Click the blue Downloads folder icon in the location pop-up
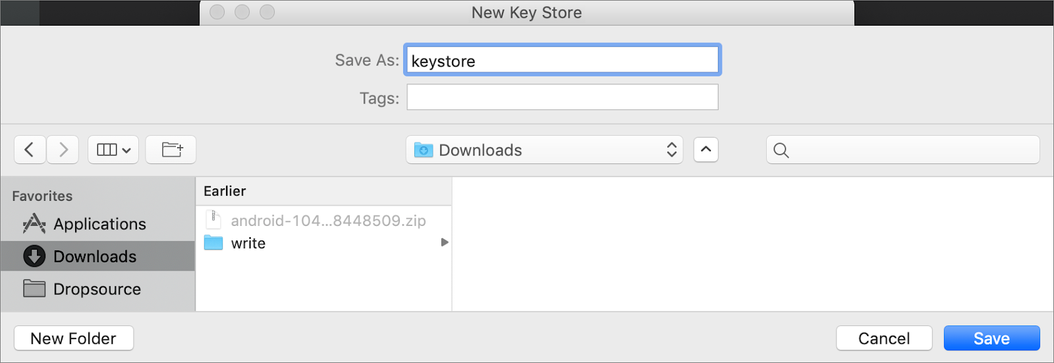The width and height of the screenshot is (1054, 363). click(424, 150)
